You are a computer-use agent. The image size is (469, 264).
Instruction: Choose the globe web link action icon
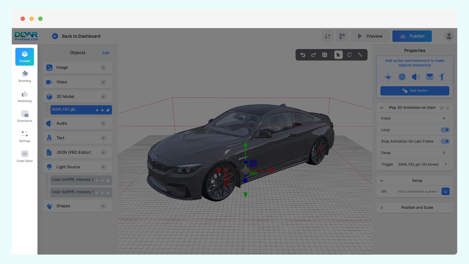(402, 77)
